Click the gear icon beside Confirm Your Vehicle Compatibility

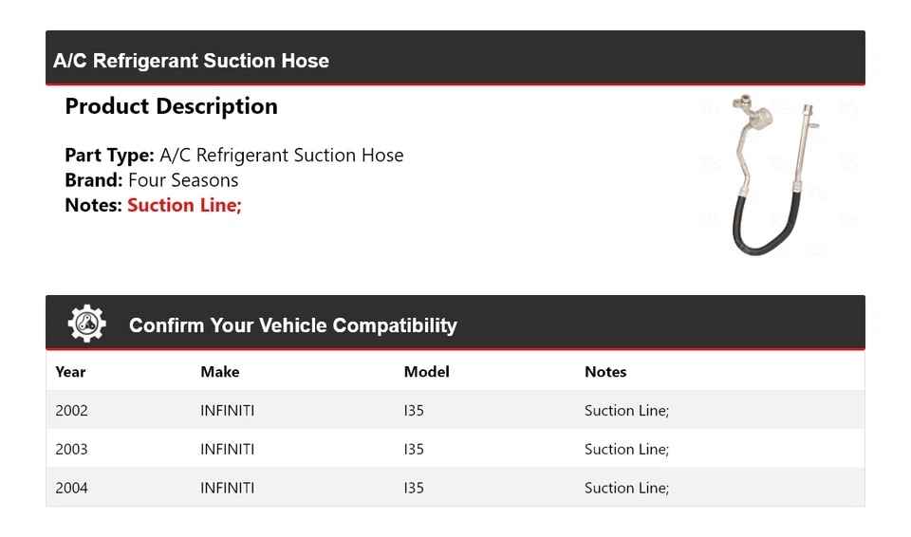point(86,324)
